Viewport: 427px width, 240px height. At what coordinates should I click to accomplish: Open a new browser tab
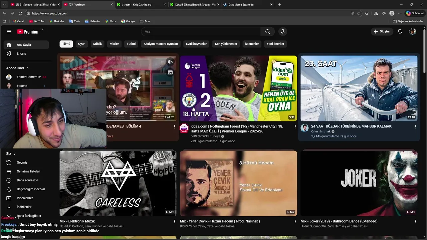(279, 5)
